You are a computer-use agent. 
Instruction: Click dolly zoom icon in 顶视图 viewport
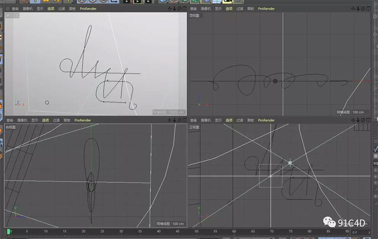point(358,9)
